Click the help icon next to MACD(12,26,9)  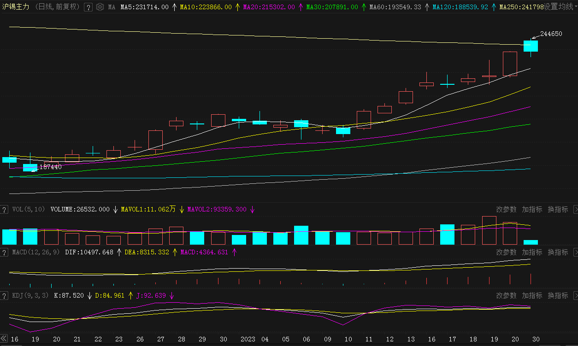[4, 252]
